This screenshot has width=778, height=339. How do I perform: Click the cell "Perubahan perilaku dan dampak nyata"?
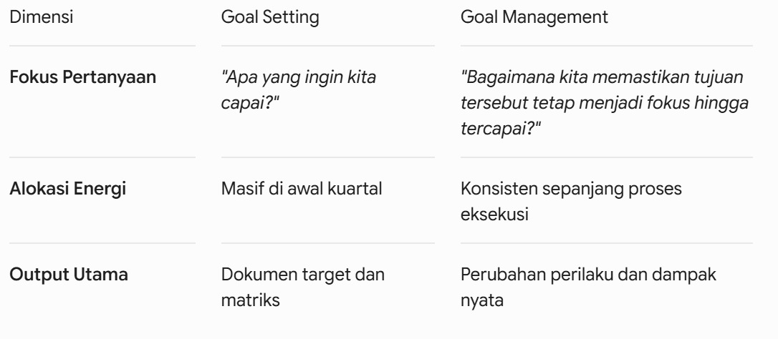[x=588, y=288]
